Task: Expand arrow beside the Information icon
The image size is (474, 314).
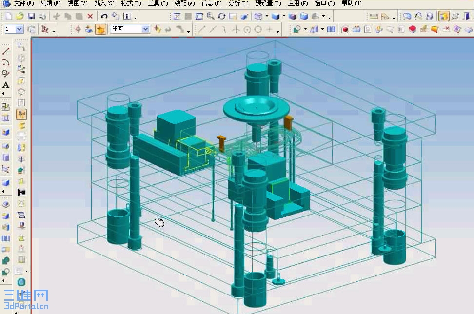Action: coord(135,18)
